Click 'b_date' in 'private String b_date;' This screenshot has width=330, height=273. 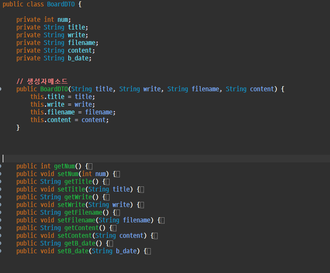click(78, 58)
